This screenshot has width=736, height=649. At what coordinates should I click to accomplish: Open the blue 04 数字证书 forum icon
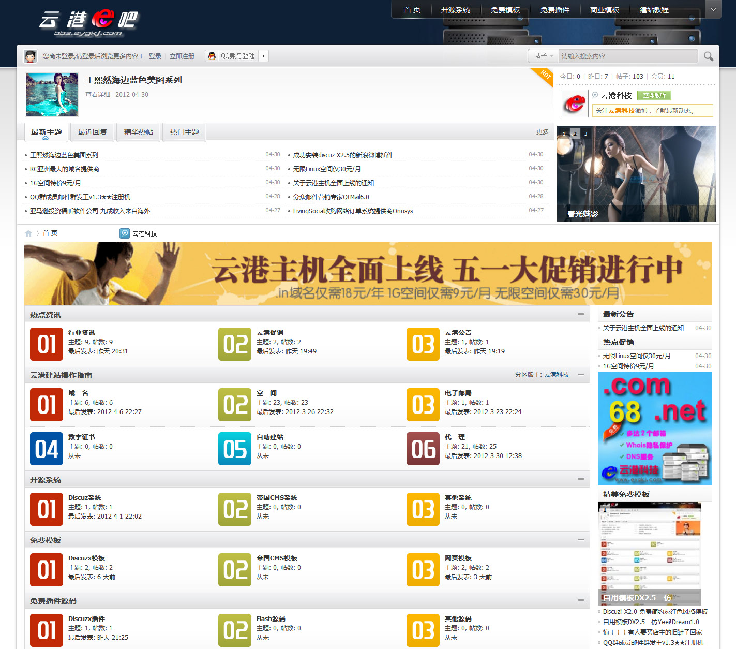click(x=47, y=449)
